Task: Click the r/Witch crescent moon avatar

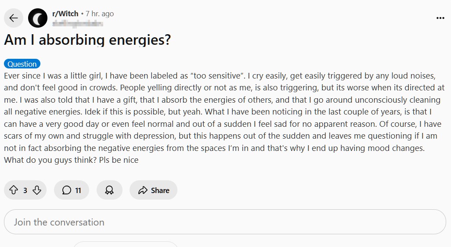Action: [38, 18]
